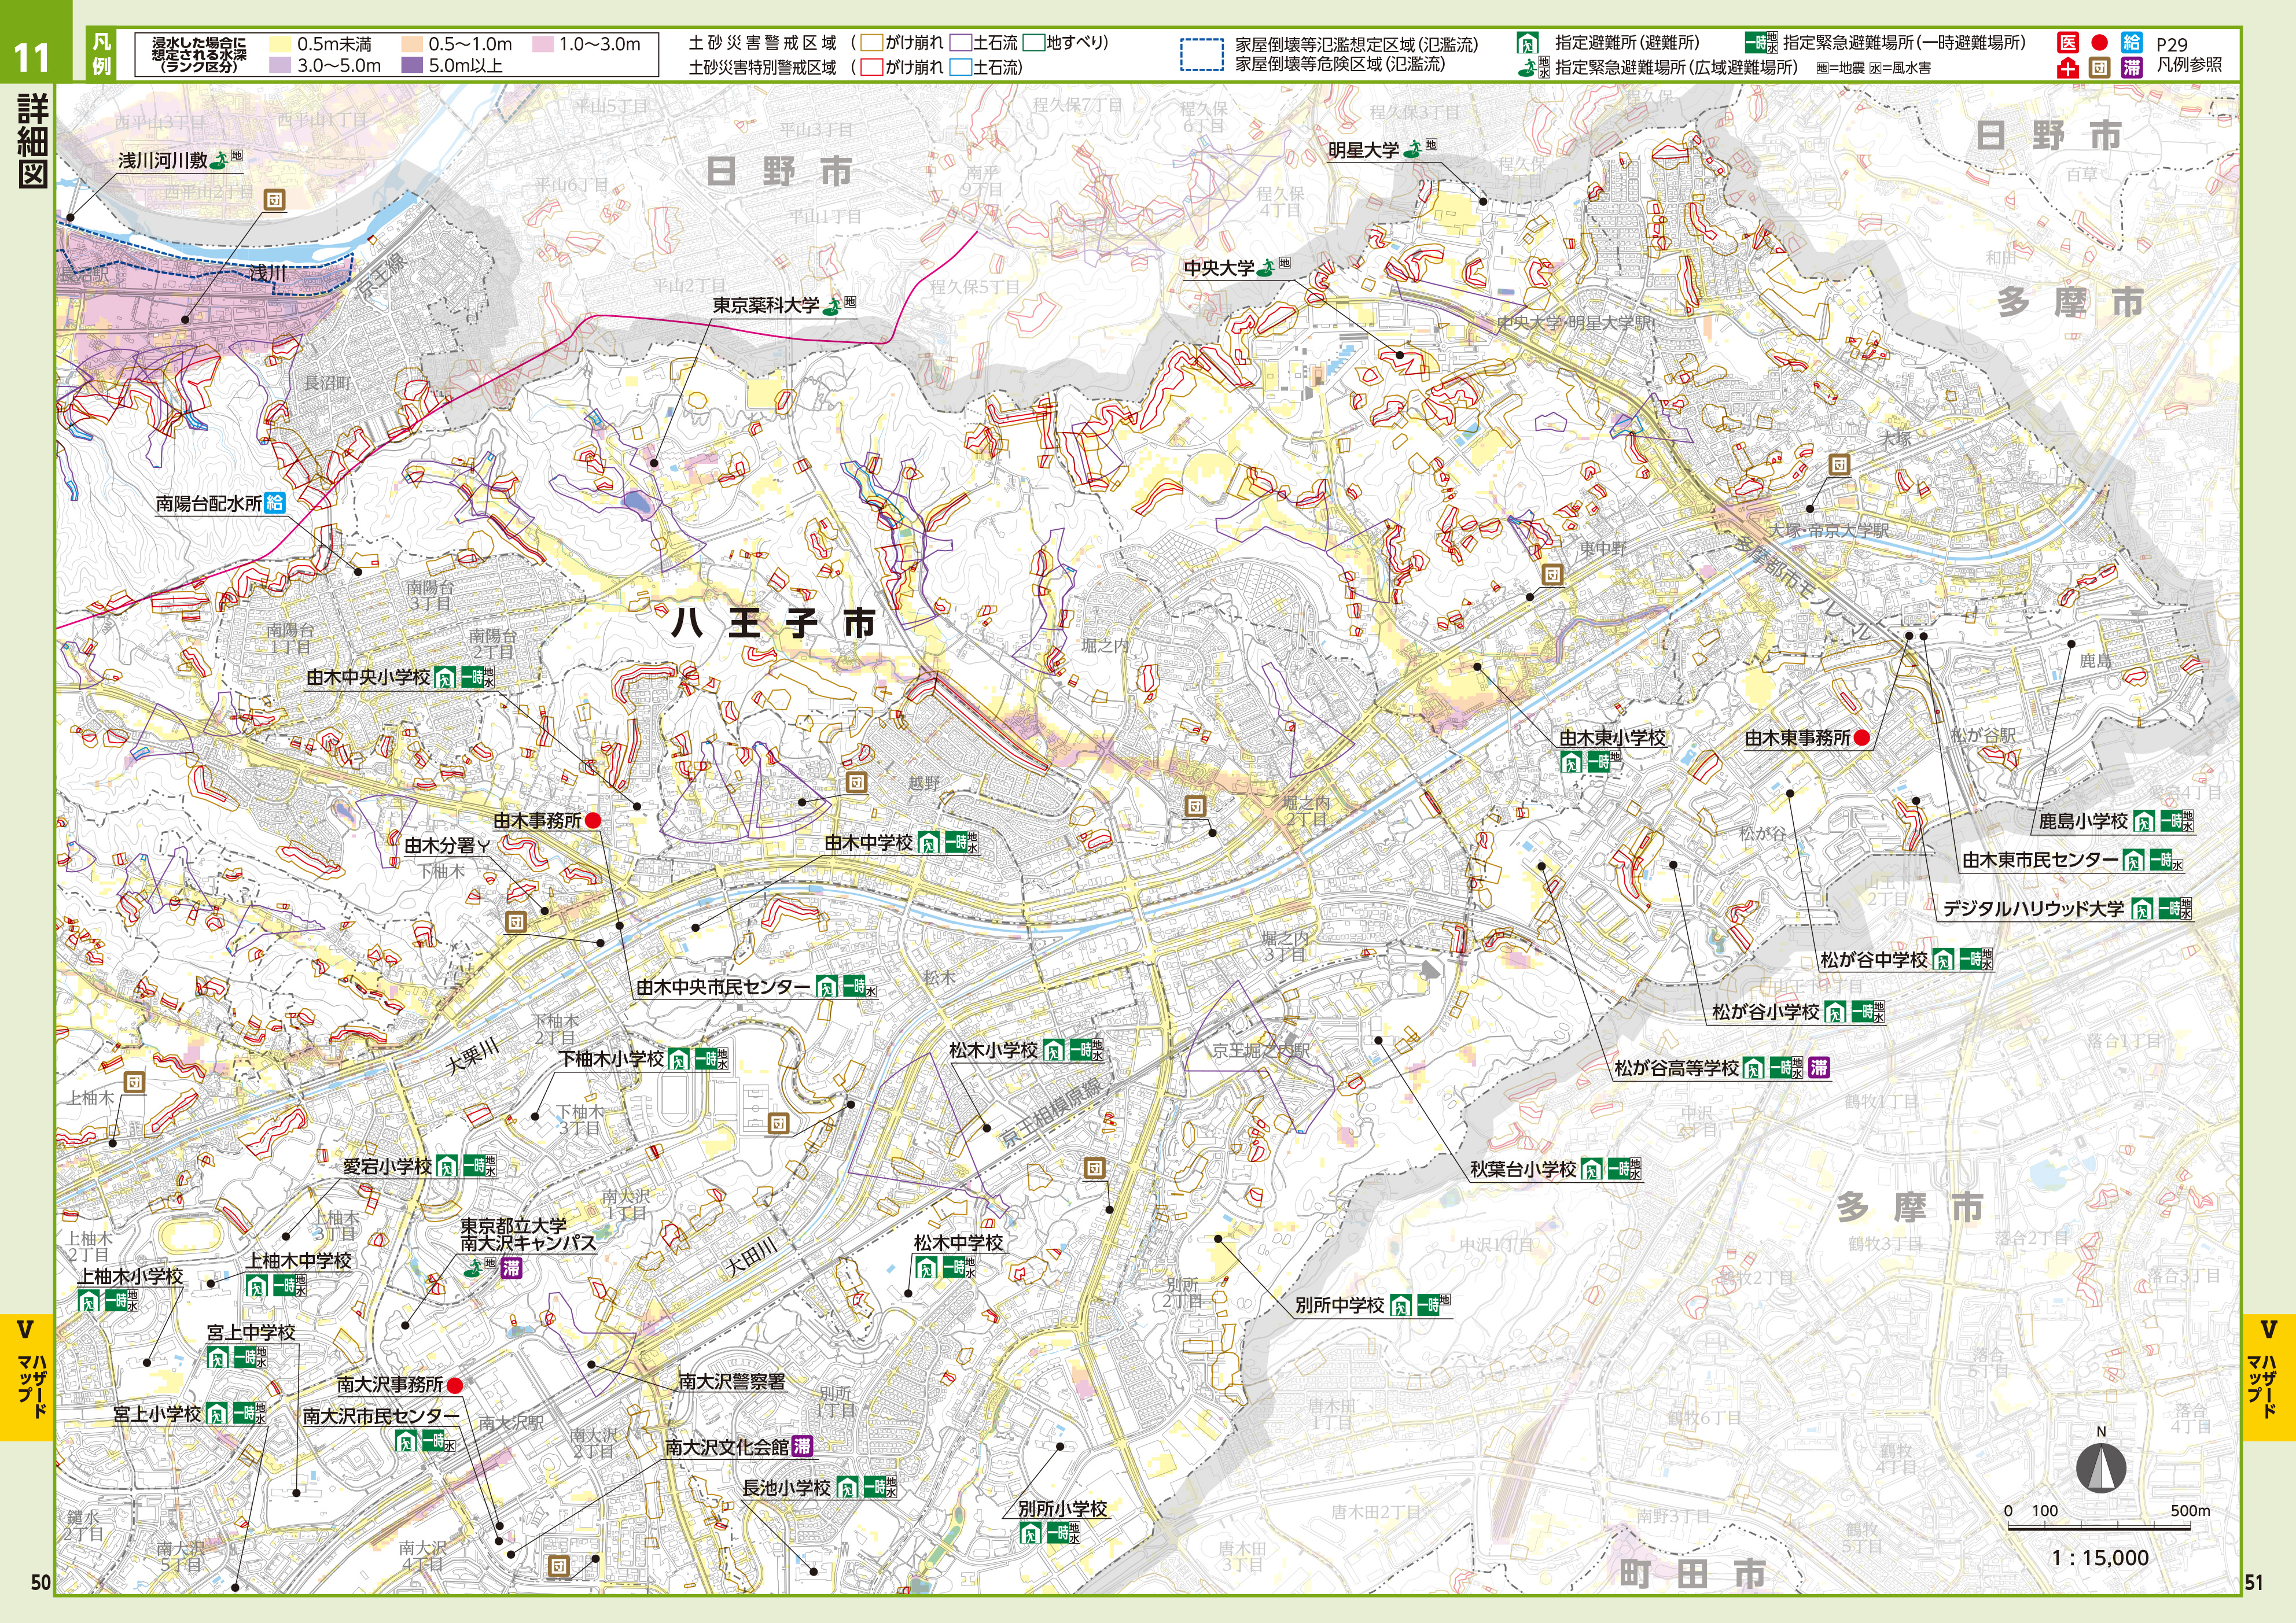Screen dimensions: 2296x1623
Task: Click the green shelter icon beside 別所中学校
Action: click(1402, 1305)
